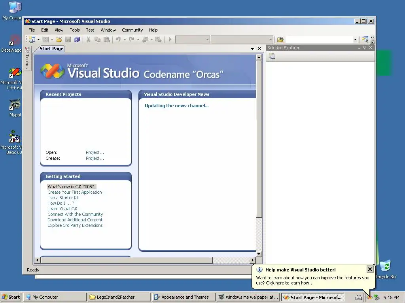405x303 pixels.
Task: Open the Window menu
Action: (108, 30)
